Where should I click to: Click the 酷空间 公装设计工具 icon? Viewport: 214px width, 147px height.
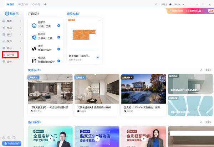tap(34, 37)
